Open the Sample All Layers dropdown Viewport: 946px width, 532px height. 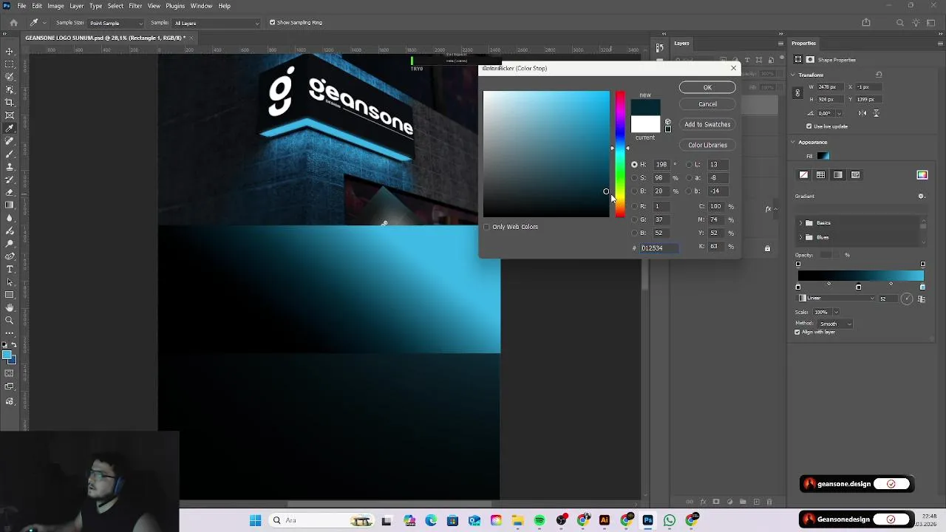click(x=217, y=23)
